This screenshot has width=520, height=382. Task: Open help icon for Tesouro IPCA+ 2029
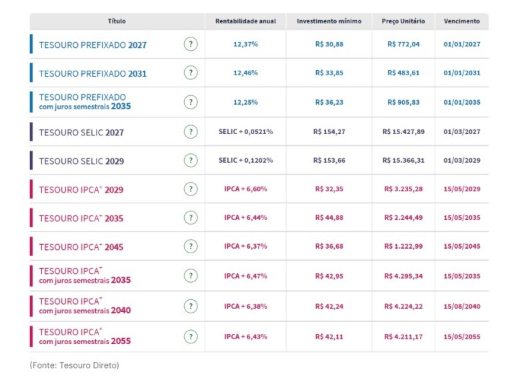click(191, 189)
